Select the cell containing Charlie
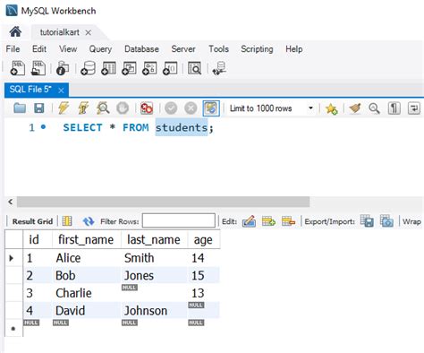This screenshot has height=353, width=424. pos(87,293)
